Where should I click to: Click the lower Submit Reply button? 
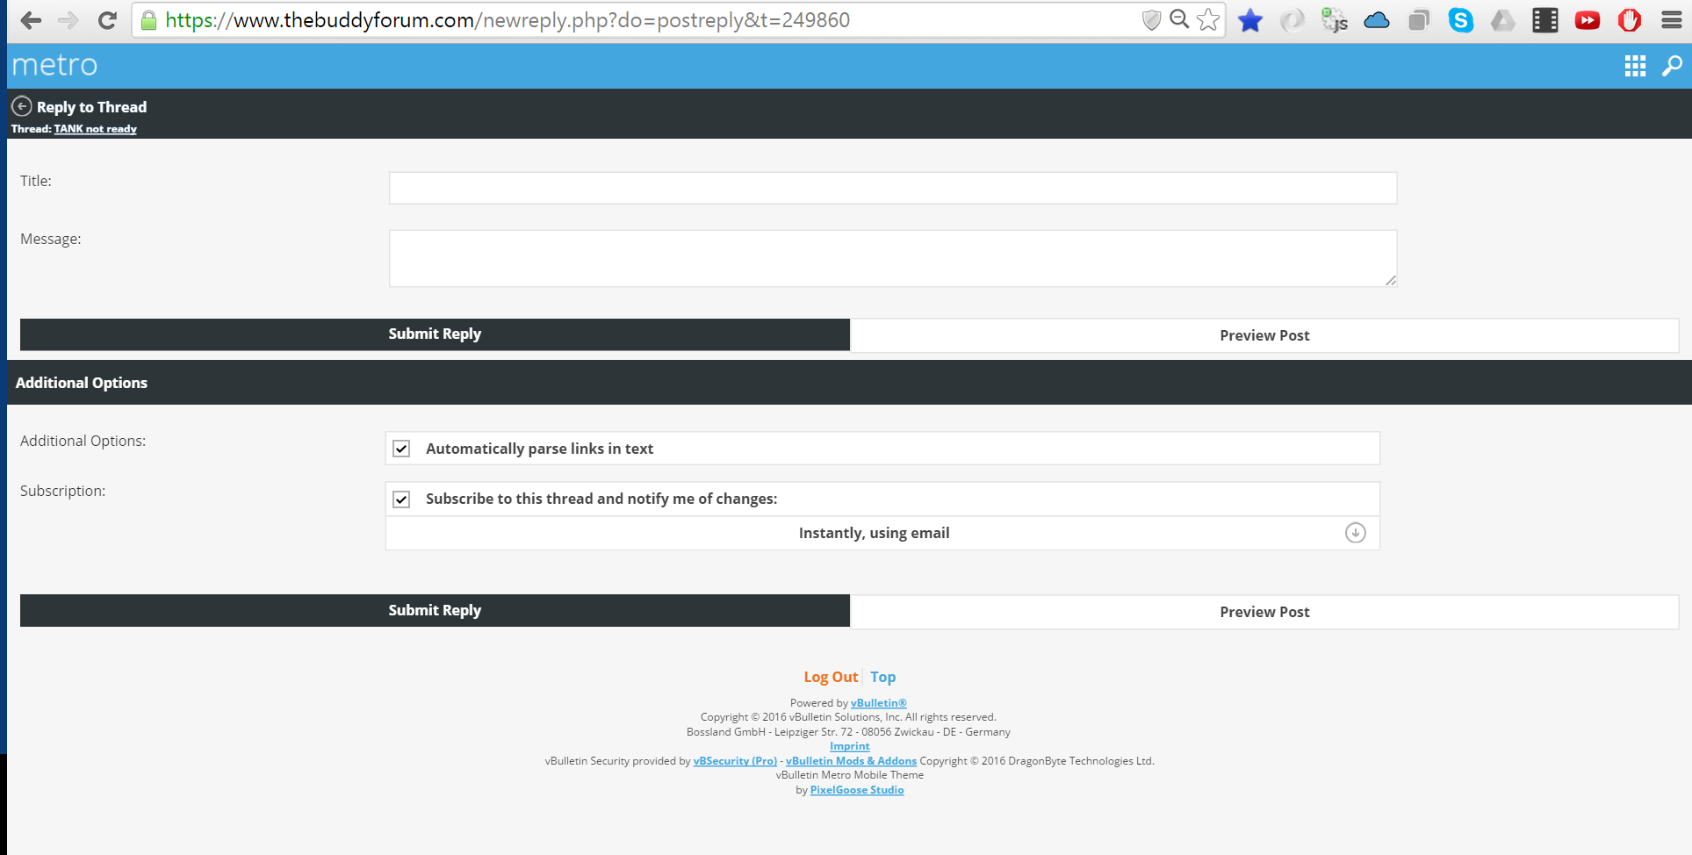(x=435, y=610)
